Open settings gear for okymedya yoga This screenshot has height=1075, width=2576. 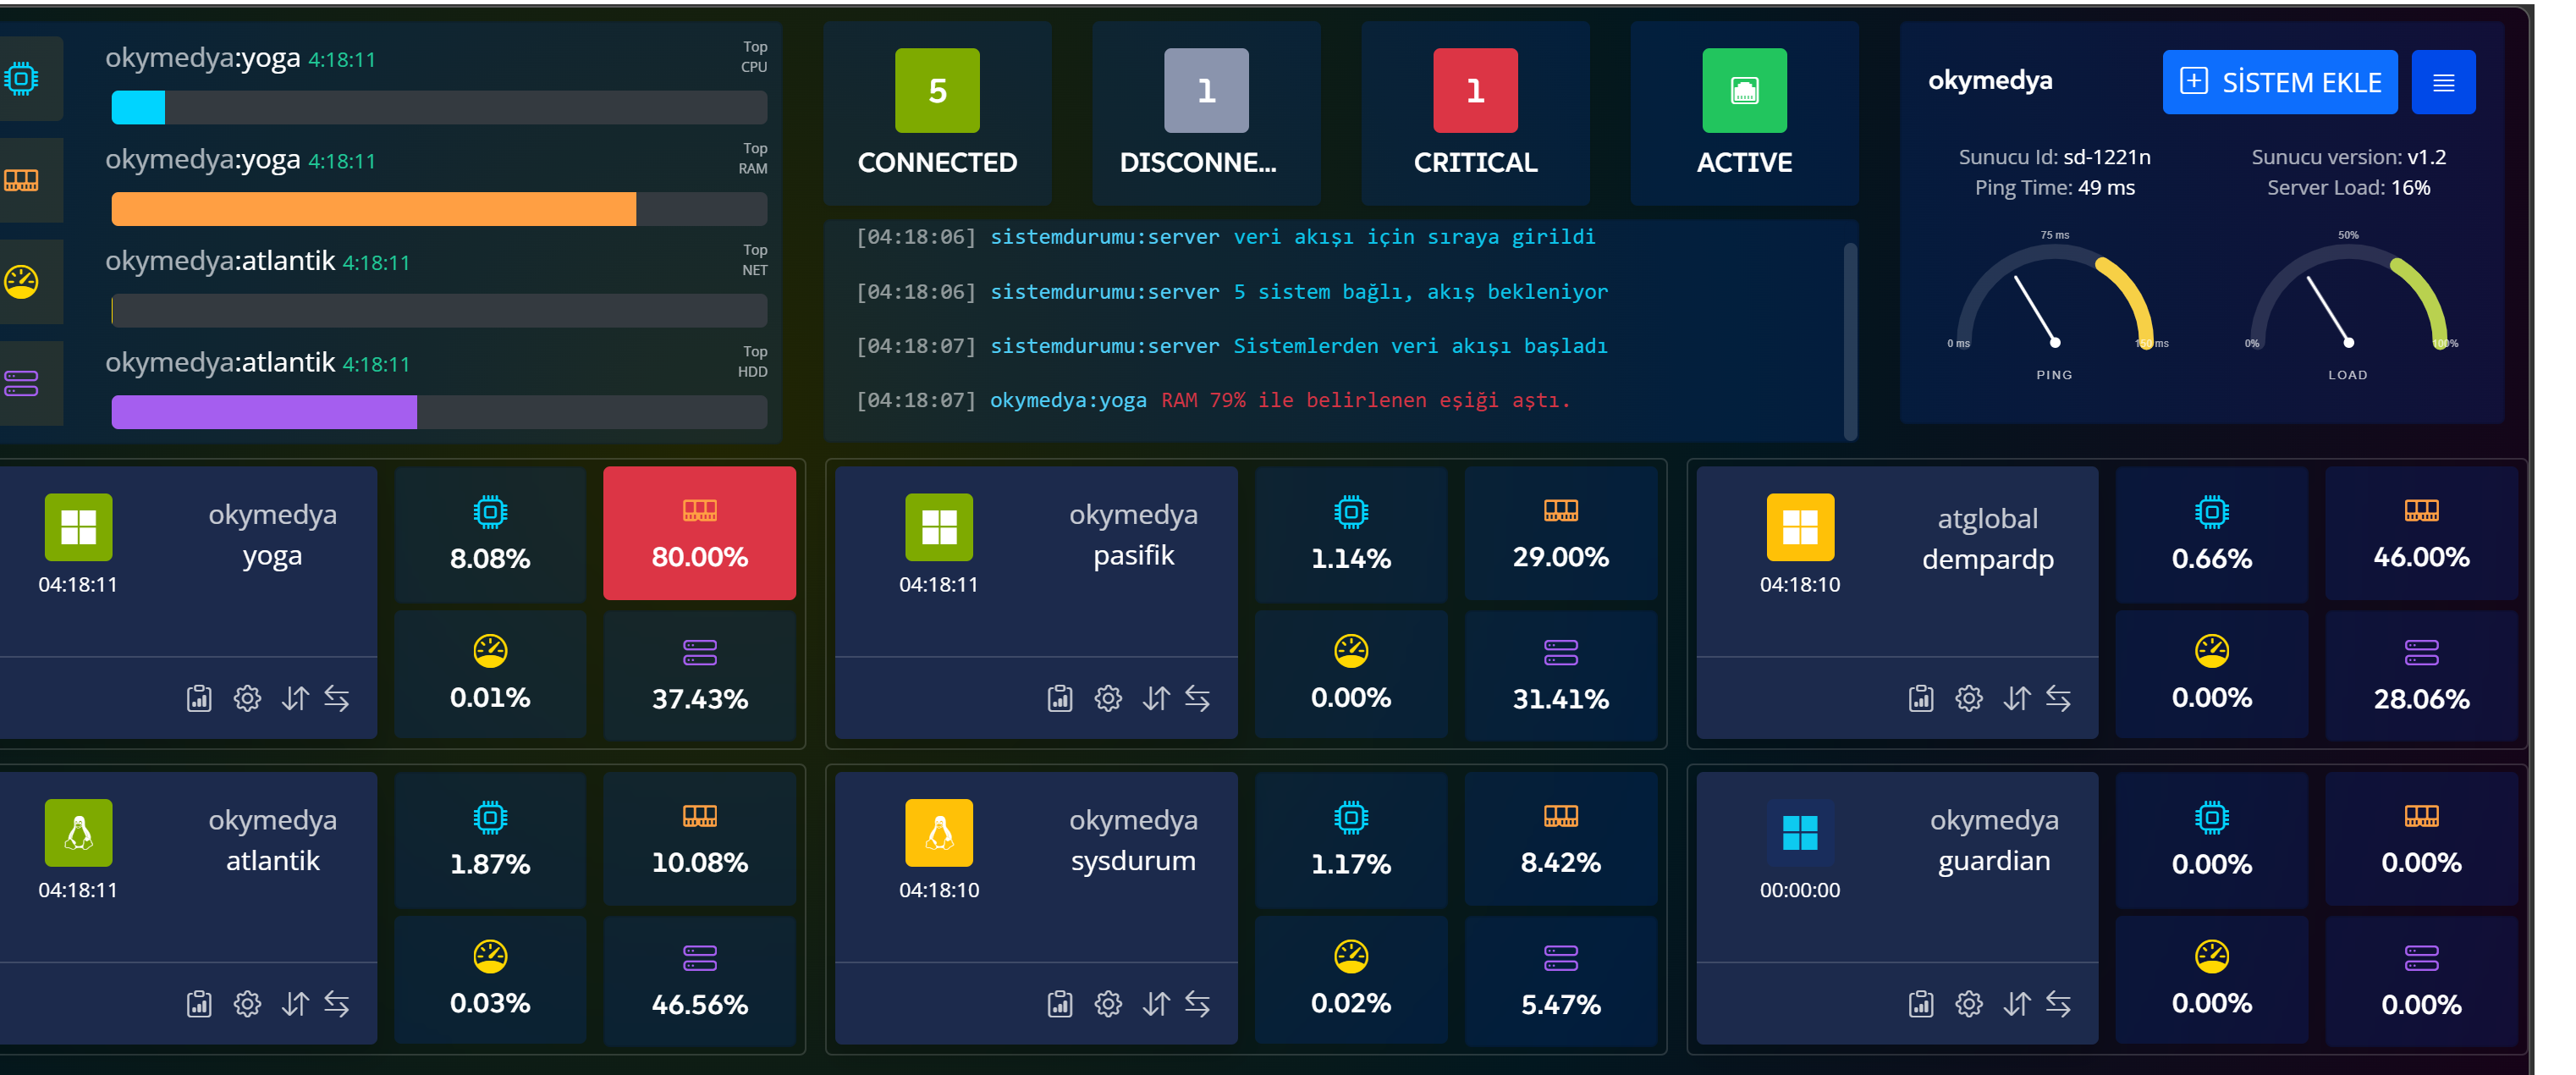[x=247, y=698]
